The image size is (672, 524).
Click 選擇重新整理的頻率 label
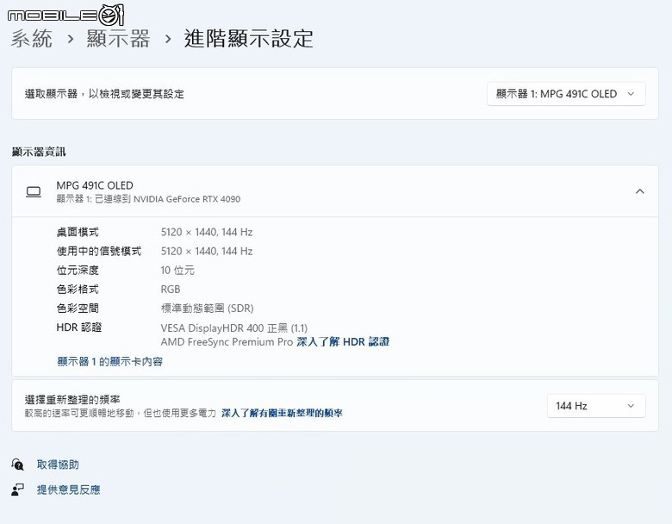(x=72, y=400)
